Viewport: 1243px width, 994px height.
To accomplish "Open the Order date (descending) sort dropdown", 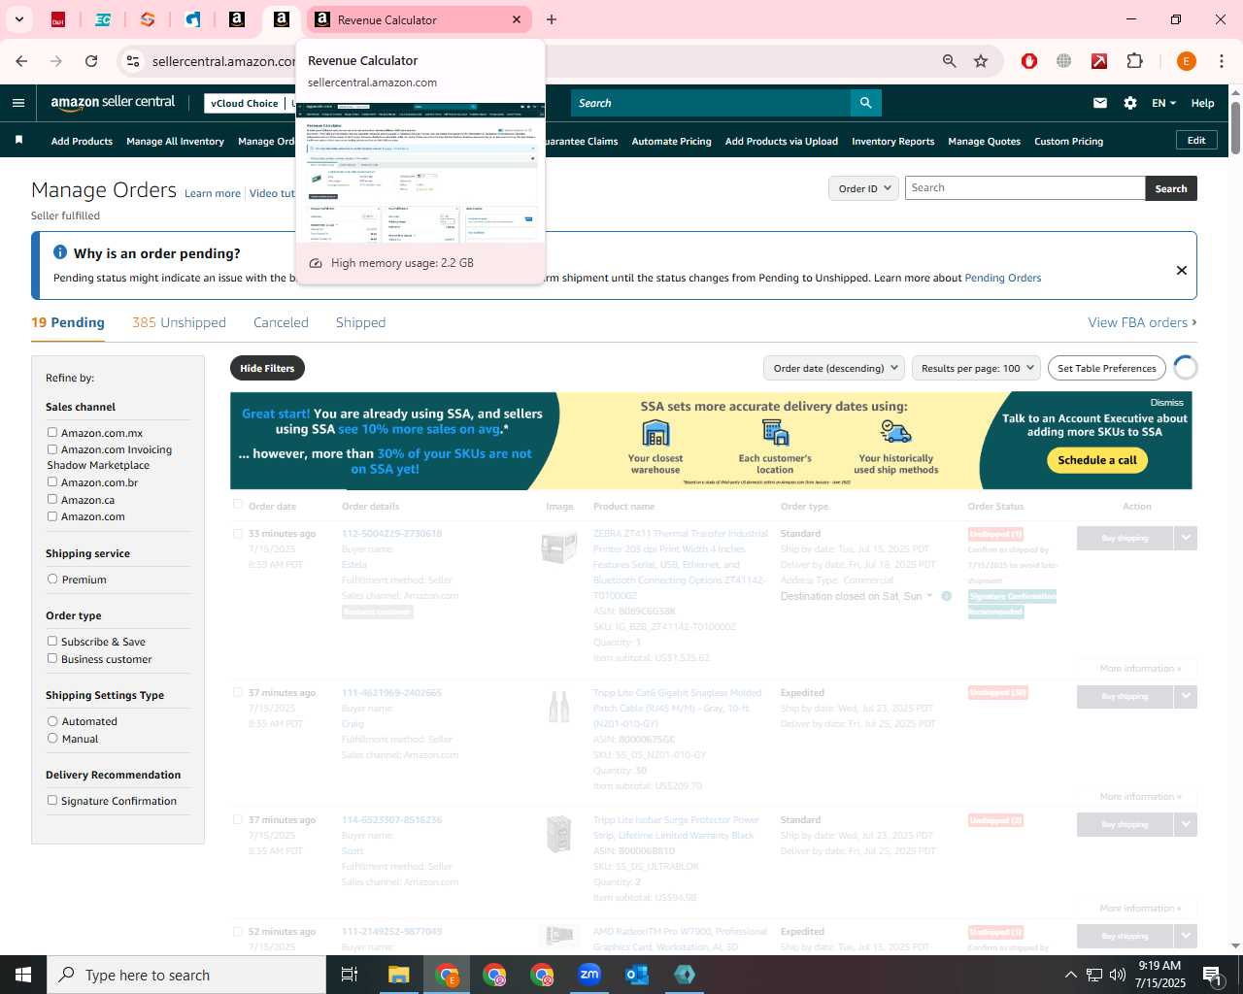I will [834, 368].
